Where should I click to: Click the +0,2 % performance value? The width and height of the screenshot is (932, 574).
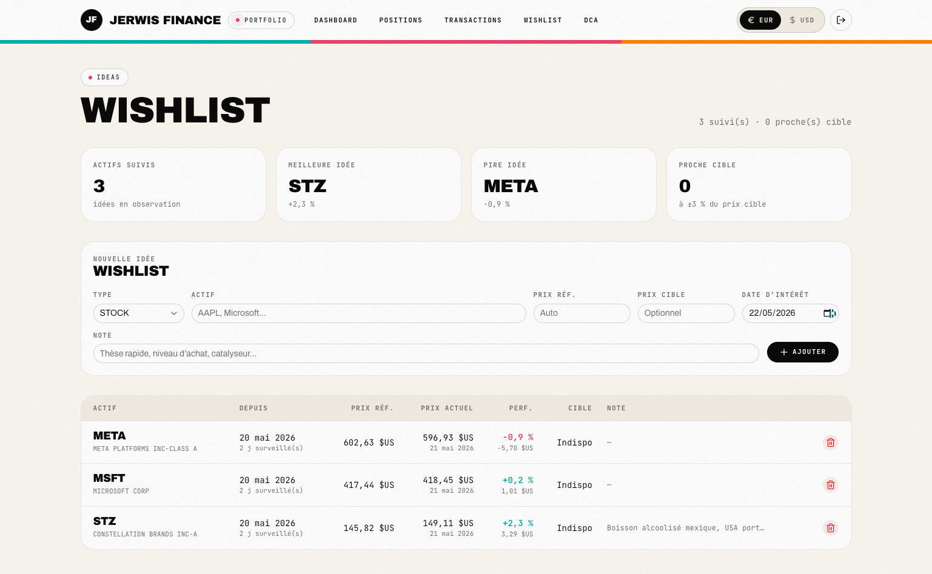518,480
